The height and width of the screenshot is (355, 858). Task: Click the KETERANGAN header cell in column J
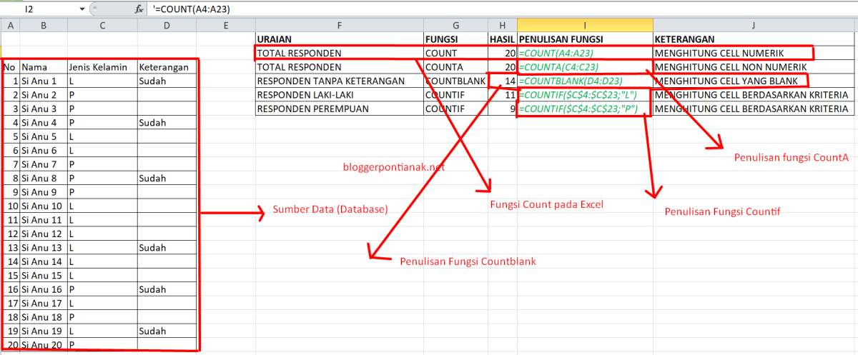[754, 39]
